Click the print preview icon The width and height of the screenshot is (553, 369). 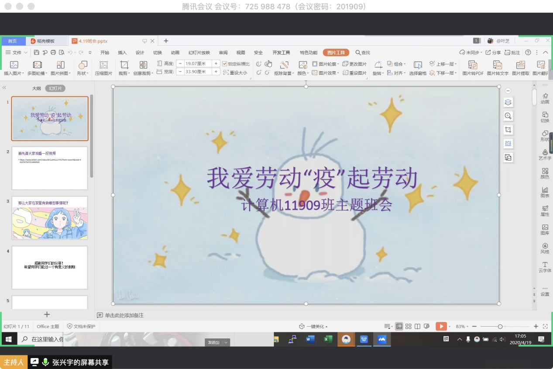click(62, 52)
